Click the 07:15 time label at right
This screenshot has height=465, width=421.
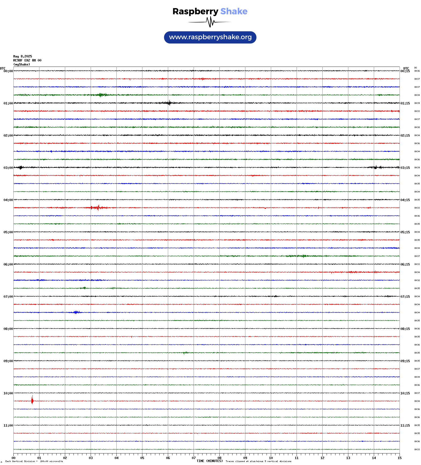[x=405, y=297]
